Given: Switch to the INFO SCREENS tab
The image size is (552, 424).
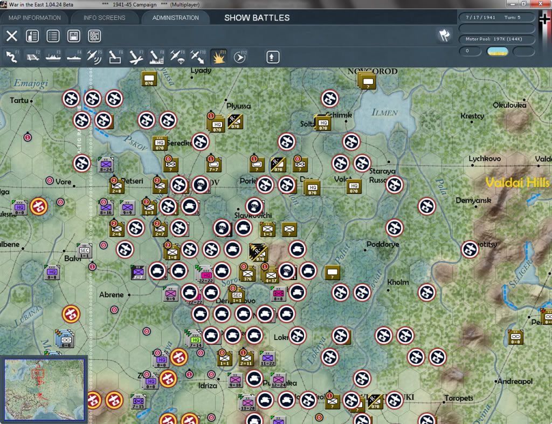Looking at the screenshot, I should click(x=104, y=18).
